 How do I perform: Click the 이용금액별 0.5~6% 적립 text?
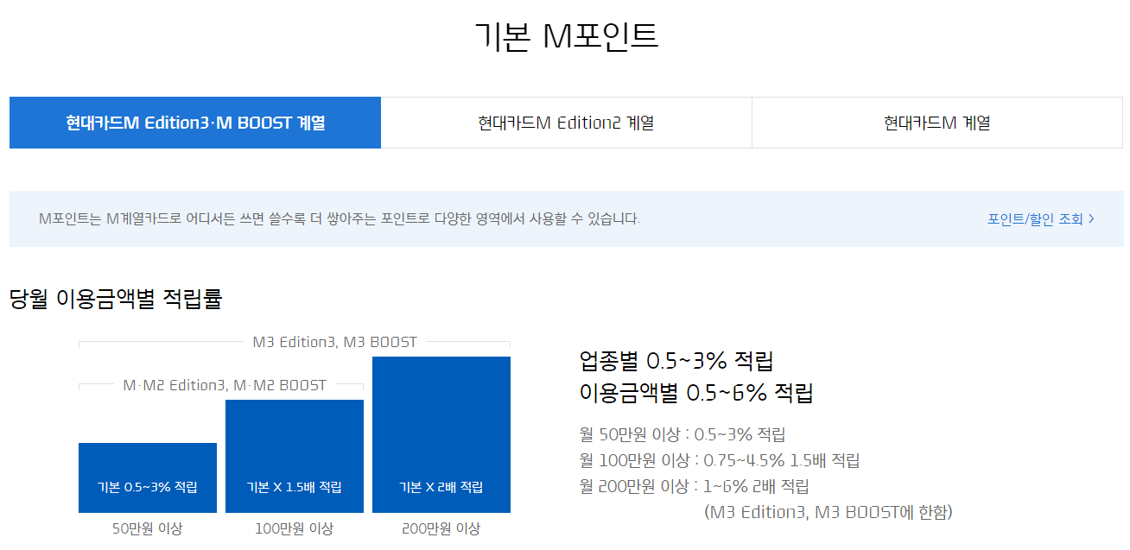696,393
